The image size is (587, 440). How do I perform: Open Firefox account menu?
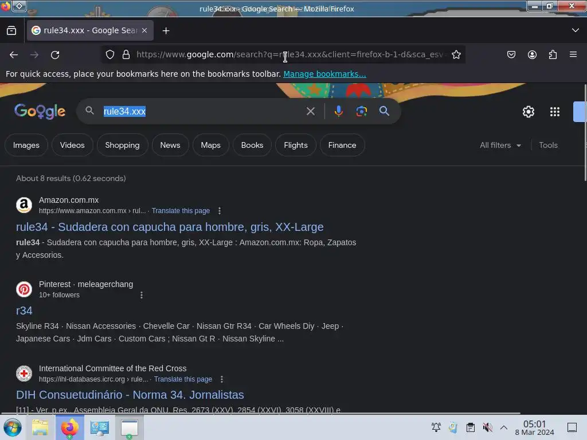[x=532, y=54]
